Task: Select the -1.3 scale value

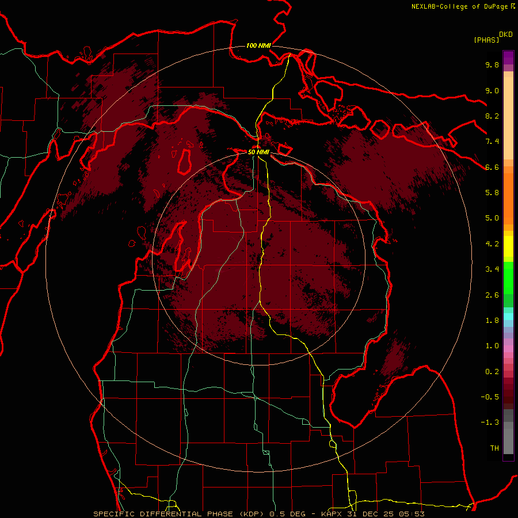Action: pos(490,422)
